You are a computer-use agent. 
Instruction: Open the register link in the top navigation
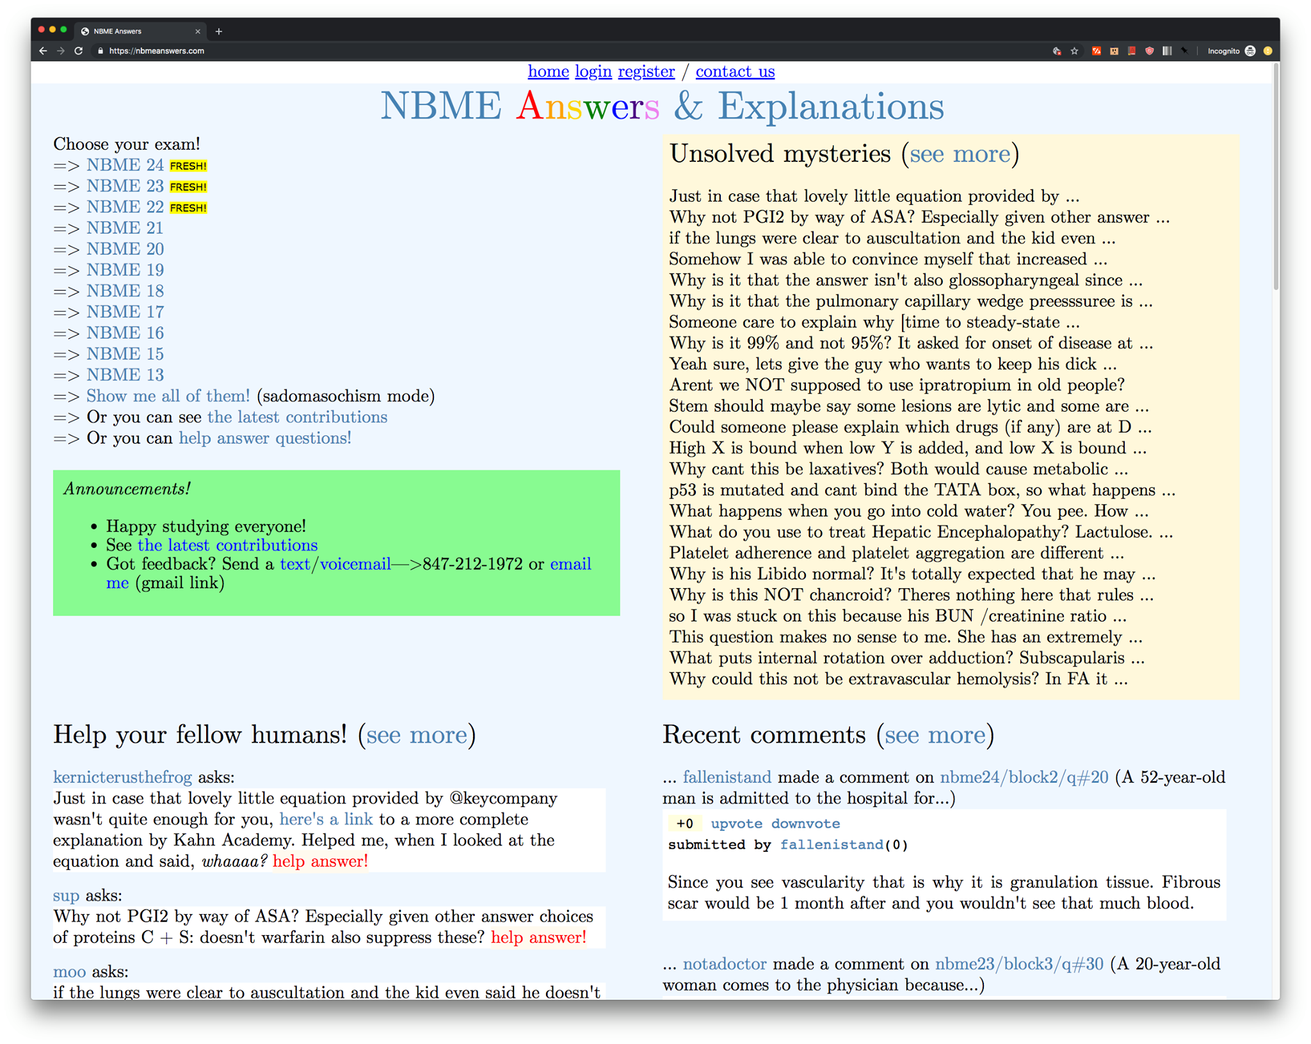(647, 72)
